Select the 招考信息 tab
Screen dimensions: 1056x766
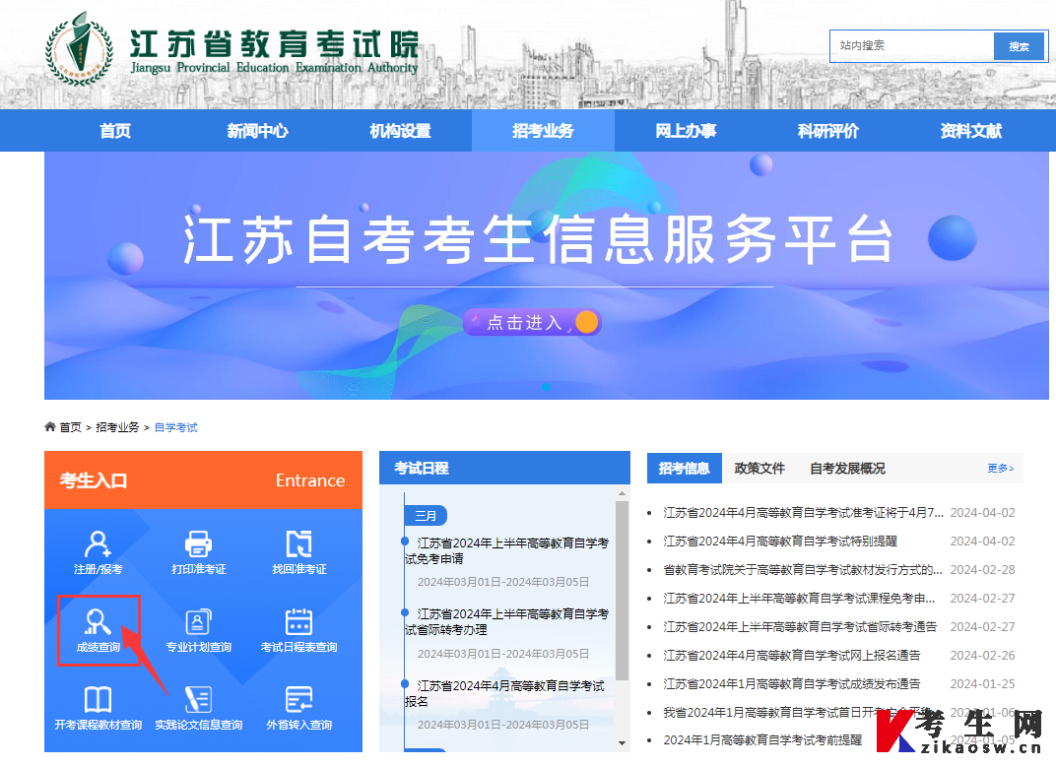tap(685, 468)
